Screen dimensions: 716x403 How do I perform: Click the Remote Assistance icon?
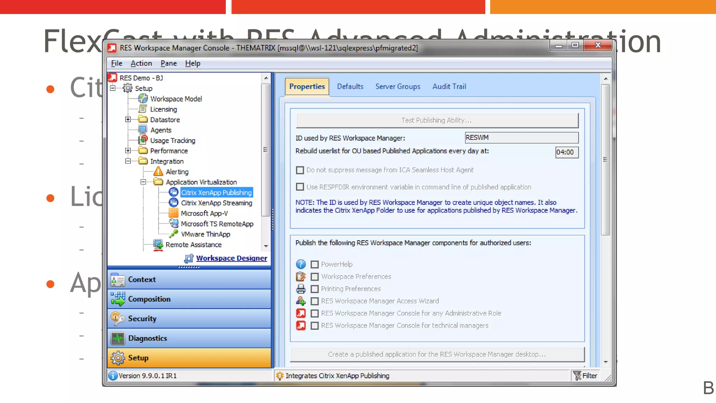coord(158,245)
